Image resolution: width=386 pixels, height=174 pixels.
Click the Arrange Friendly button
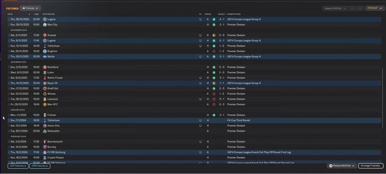click(x=370, y=166)
